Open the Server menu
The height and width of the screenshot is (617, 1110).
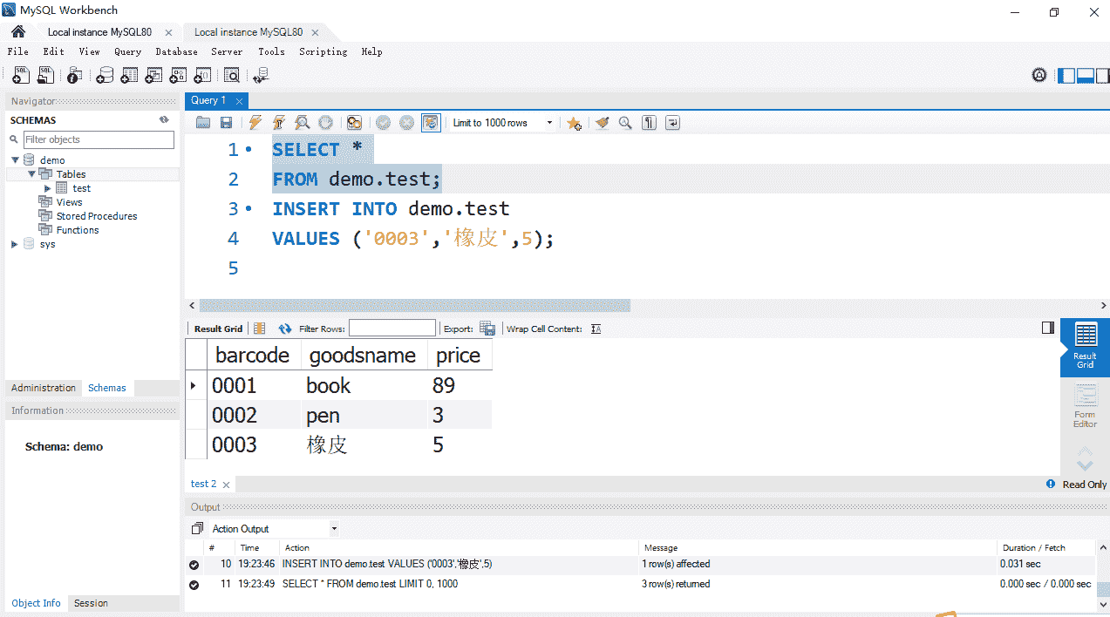click(x=227, y=51)
